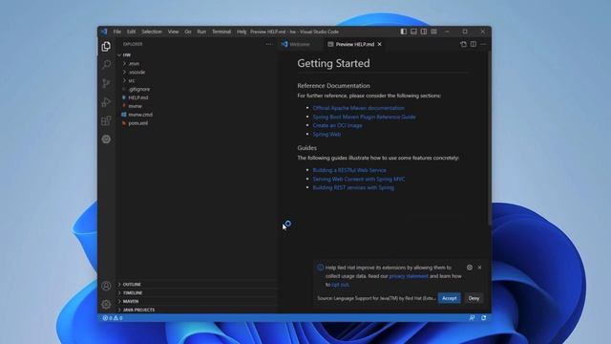This screenshot has width=611, height=344.
Task: Open the Search view in activity bar
Action: click(106, 65)
